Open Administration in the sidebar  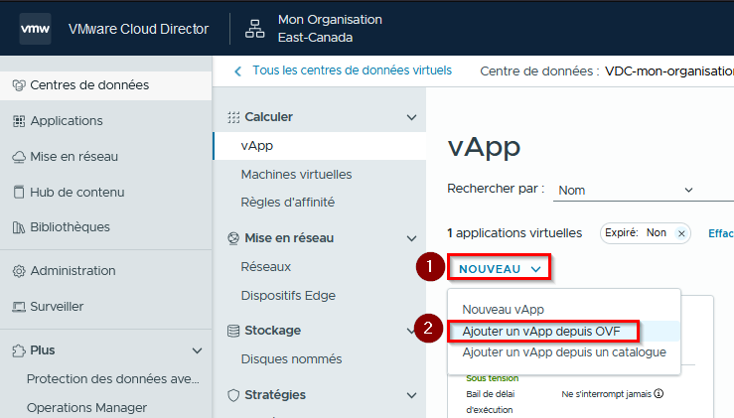point(73,270)
